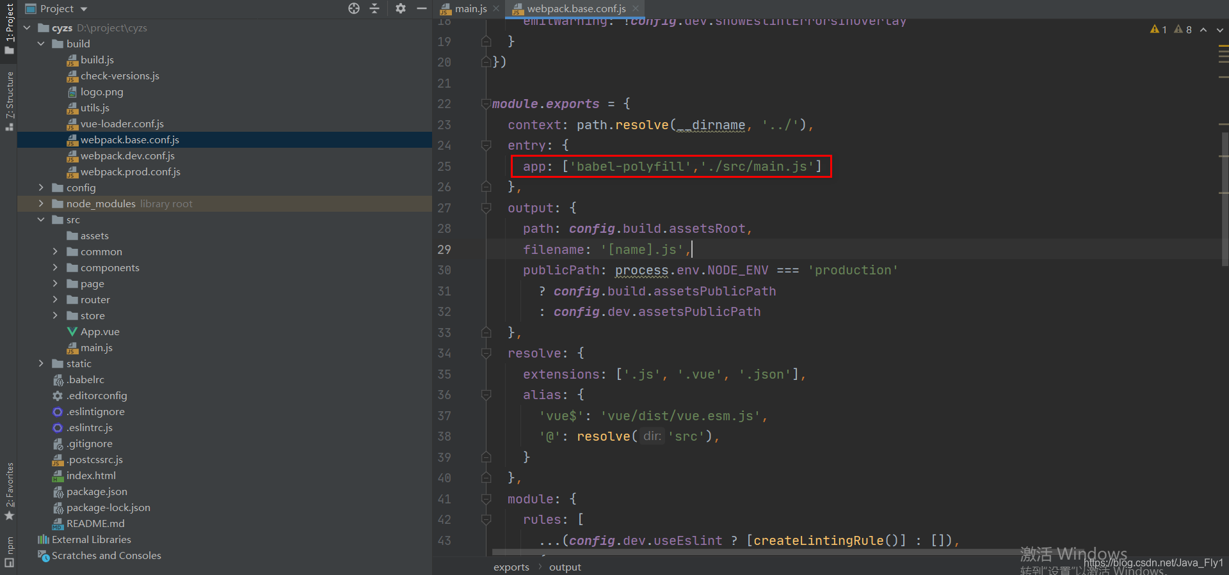The height and width of the screenshot is (575, 1229).
Task: Switch to main.js editor tab
Action: pos(470,9)
